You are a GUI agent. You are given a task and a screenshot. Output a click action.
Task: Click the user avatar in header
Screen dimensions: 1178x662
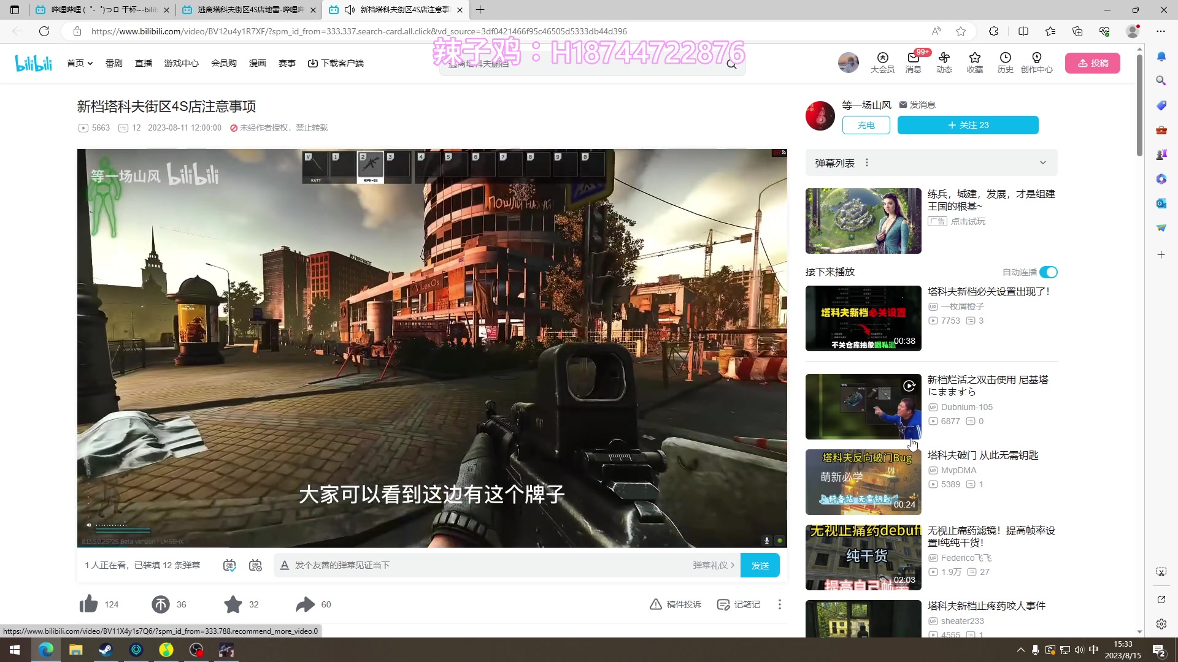point(849,63)
